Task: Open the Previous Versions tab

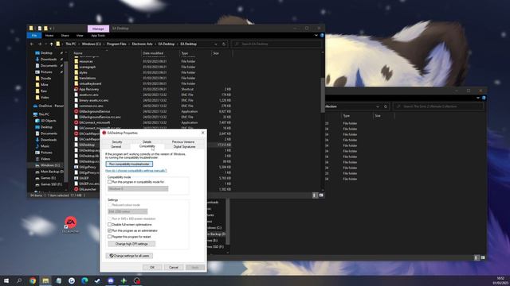Action: click(x=183, y=141)
